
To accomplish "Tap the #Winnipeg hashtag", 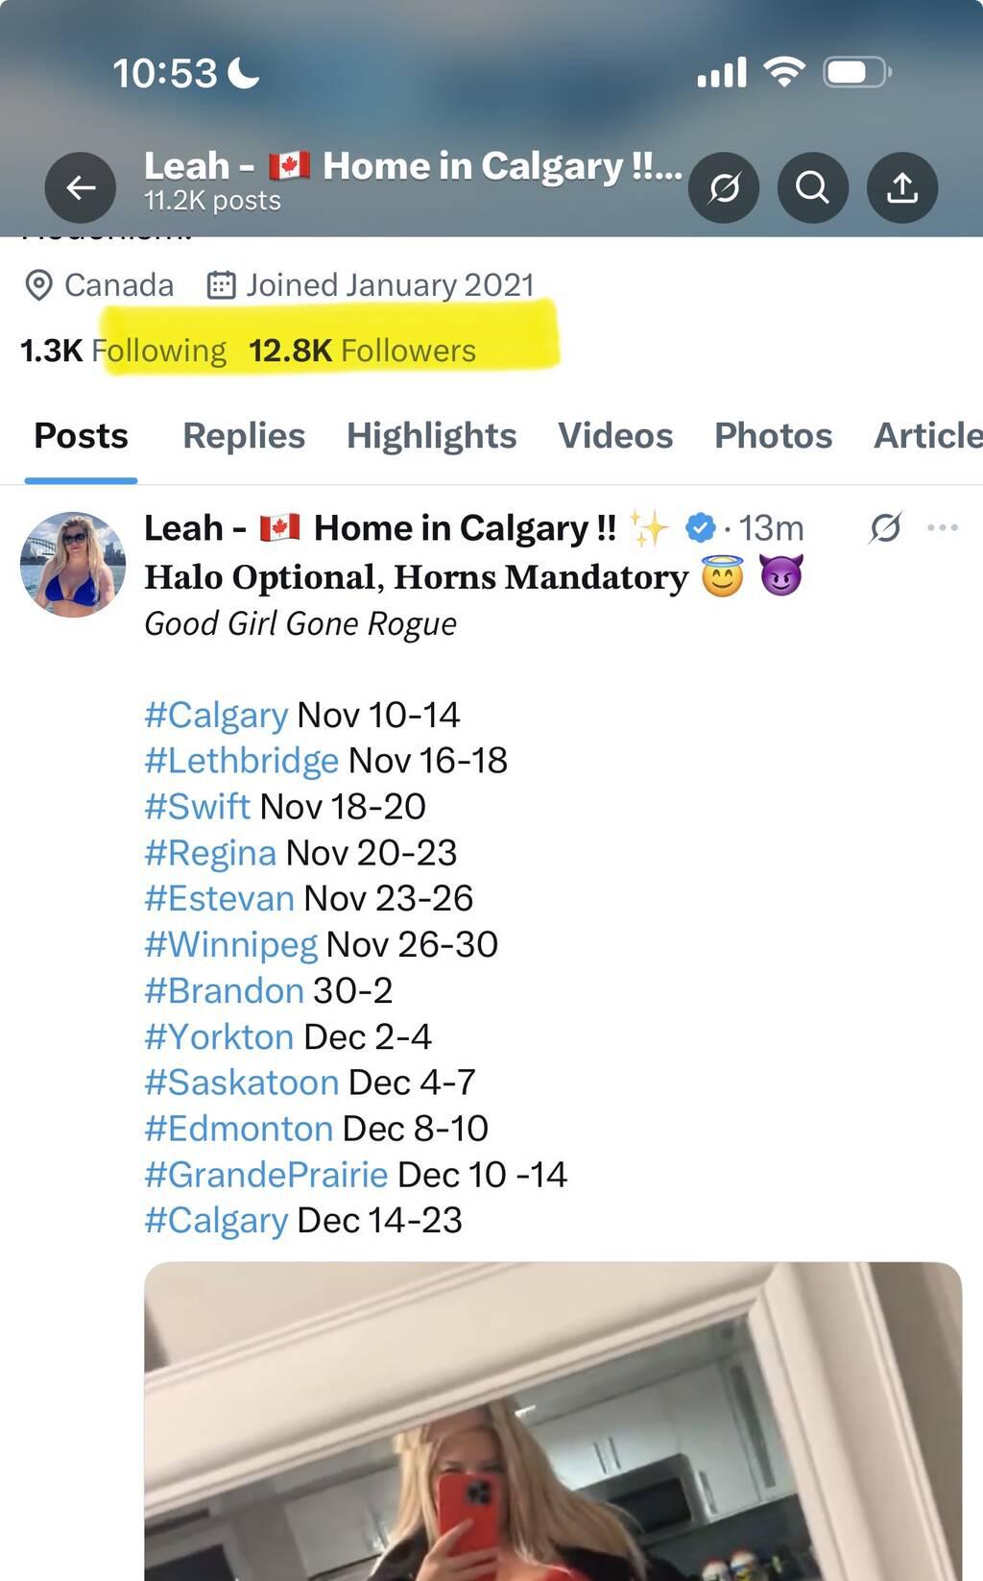I will coord(230,944).
